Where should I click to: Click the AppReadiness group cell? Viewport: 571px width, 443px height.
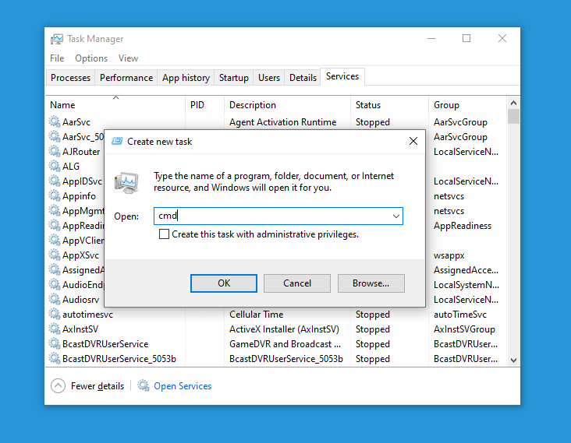click(x=462, y=225)
